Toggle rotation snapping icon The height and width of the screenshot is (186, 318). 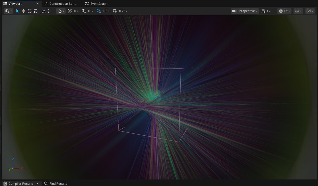pos(99,11)
